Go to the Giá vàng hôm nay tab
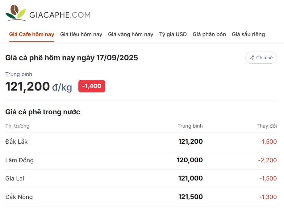The image size is (284, 208). [x=131, y=34]
